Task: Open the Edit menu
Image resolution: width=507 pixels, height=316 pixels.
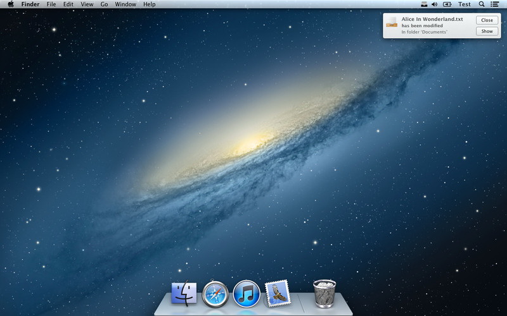Action: click(68, 4)
